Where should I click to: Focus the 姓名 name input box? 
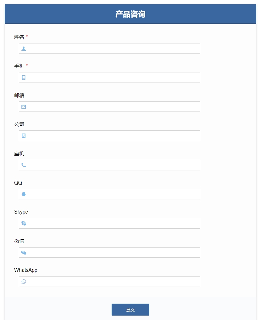click(110, 49)
